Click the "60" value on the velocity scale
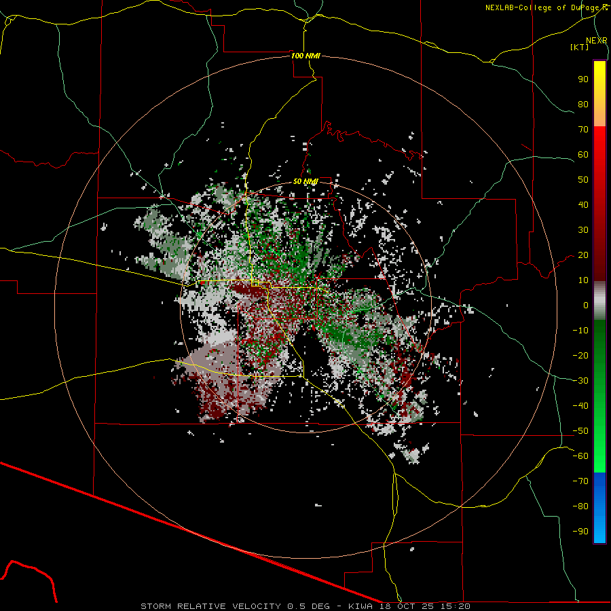This screenshot has height=611, width=611. (x=583, y=155)
